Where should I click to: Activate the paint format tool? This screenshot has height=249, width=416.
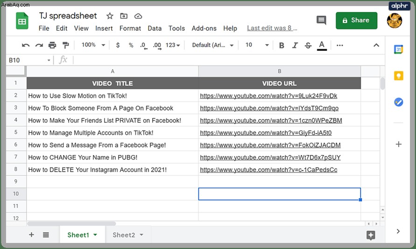click(65, 45)
